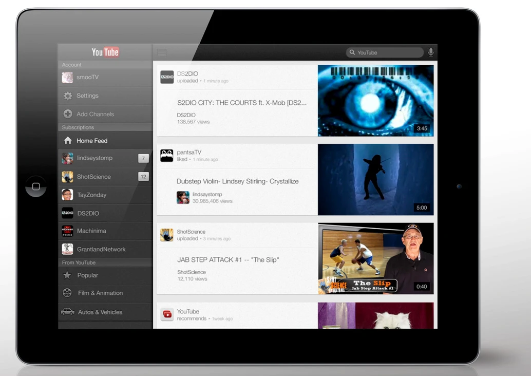Tap the Popular star icon
Image resolution: width=531 pixels, height=376 pixels.
point(67,275)
